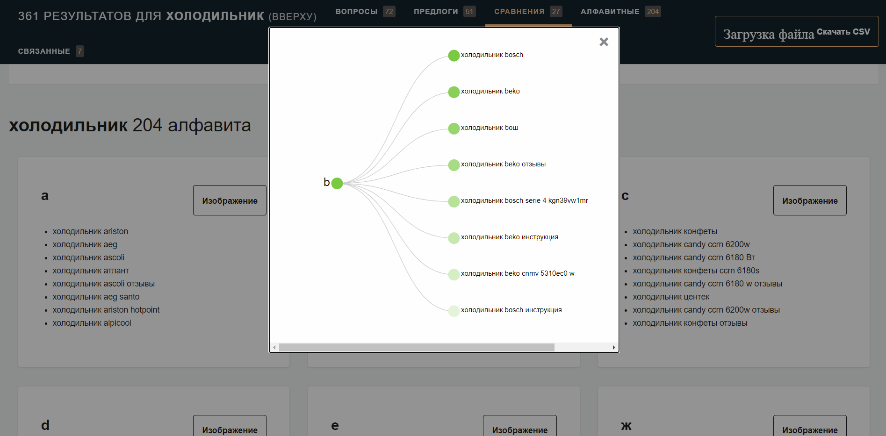This screenshot has width=886, height=436.
Task: Click Изображение button for letter a
Action: pyautogui.click(x=230, y=200)
